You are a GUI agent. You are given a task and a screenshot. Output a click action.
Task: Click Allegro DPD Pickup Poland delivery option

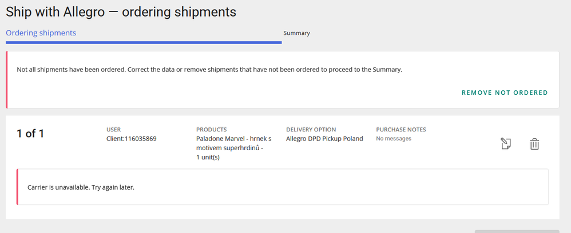click(324, 139)
